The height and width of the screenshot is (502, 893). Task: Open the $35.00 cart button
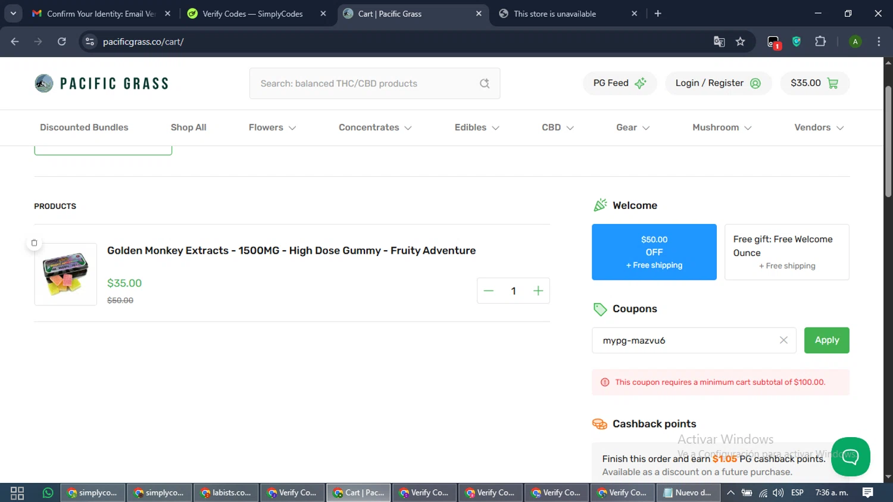(814, 83)
